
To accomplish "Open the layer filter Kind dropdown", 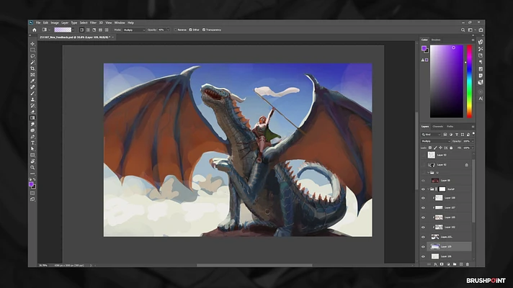I will (431, 135).
